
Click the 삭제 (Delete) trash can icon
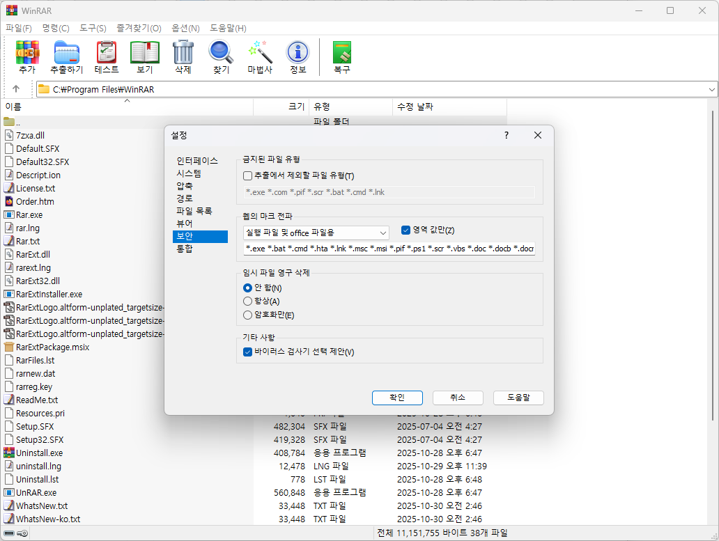pos(183,52)
